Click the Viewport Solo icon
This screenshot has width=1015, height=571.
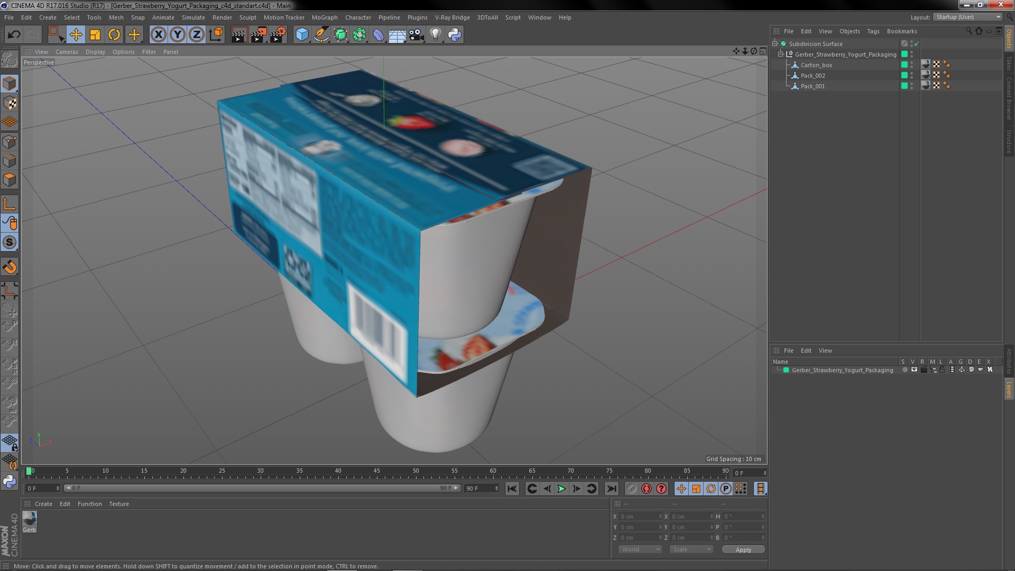pyautogui.click(x=10, y=243)
